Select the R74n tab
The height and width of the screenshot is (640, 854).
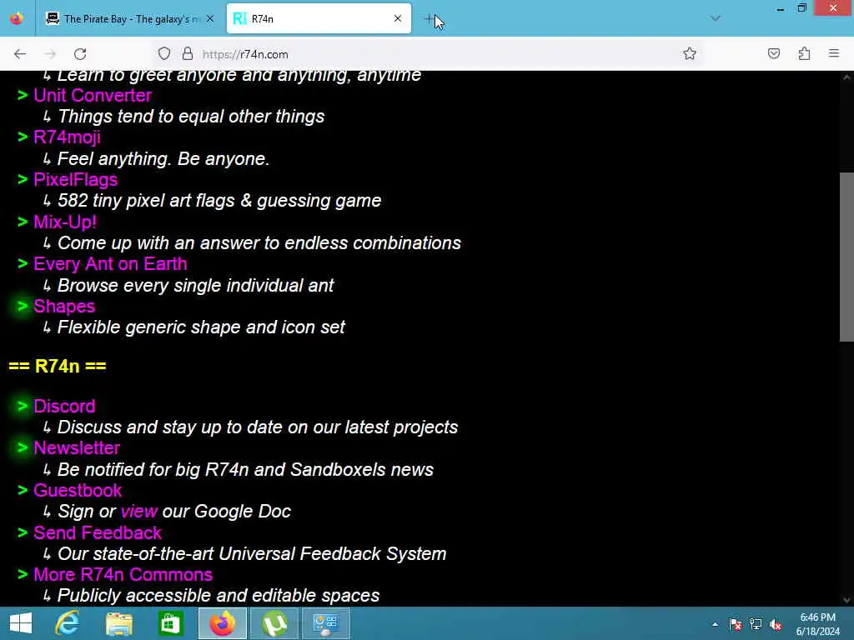319,19
